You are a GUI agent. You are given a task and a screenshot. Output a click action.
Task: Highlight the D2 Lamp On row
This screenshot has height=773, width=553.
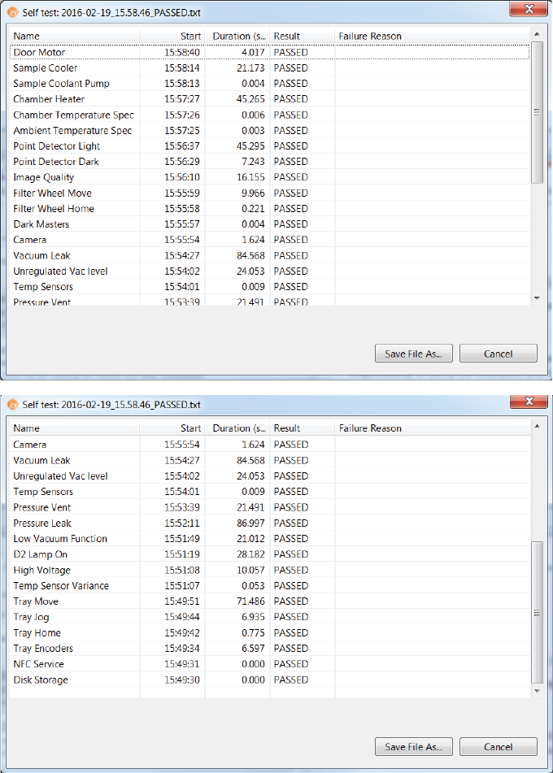(x=269, y=554)
